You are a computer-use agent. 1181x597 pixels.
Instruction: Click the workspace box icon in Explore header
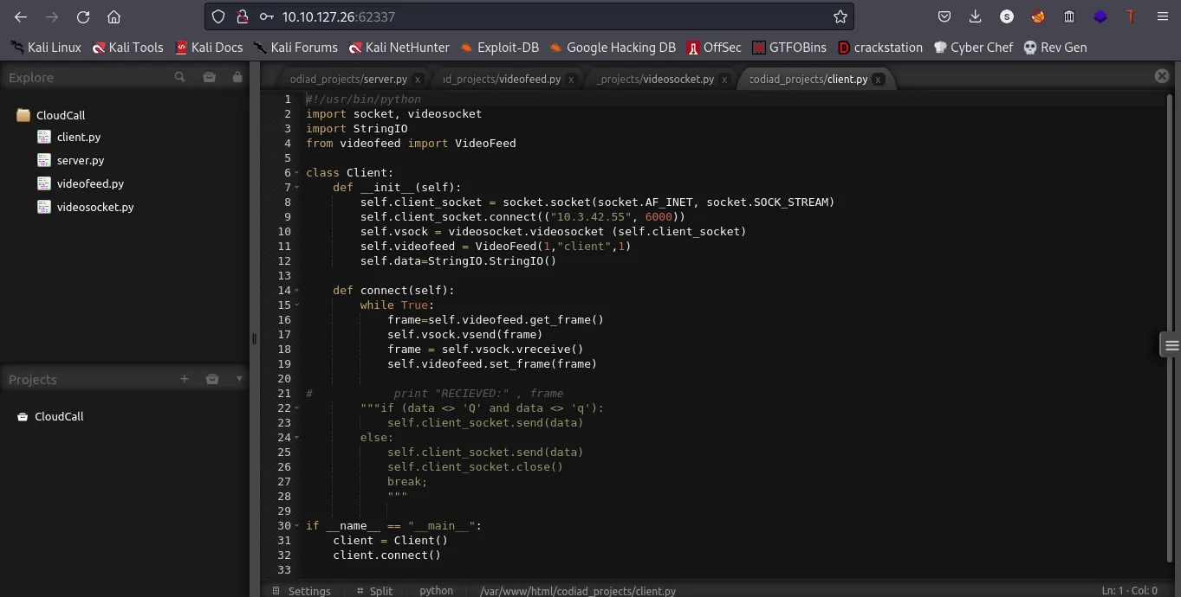click(209, 77)
